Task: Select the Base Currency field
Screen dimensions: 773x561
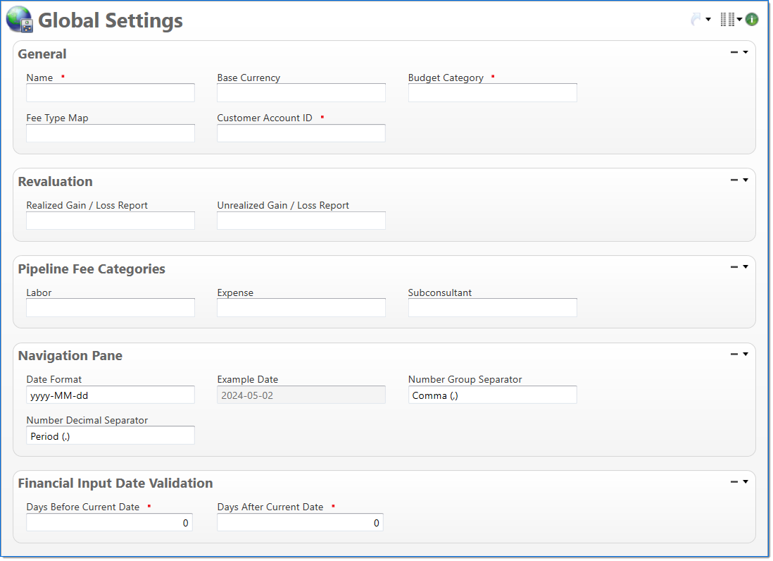Action: point(301,93)
